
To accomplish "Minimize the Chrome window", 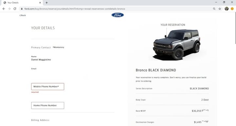I will [x=216, y=2].
